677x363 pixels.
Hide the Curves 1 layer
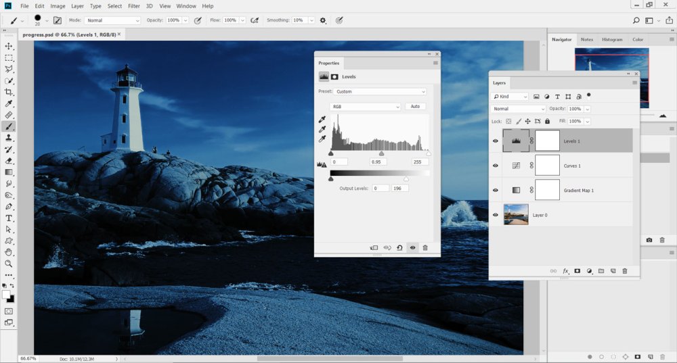click(x=496, y=166)
